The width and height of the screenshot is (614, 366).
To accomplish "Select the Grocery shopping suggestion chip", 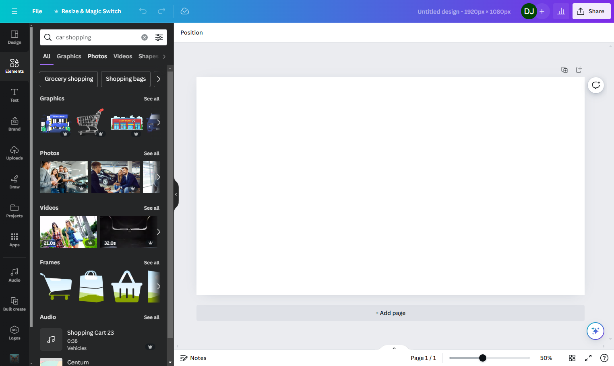I will 69,79.
